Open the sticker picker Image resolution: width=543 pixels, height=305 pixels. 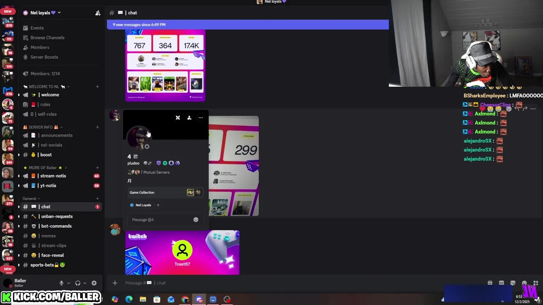pyautogui.click(x=513, y=283)
